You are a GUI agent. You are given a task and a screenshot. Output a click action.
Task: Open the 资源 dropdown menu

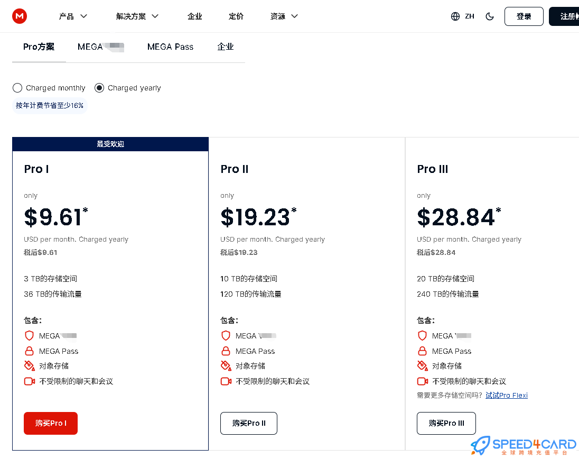tap(284, 16)
